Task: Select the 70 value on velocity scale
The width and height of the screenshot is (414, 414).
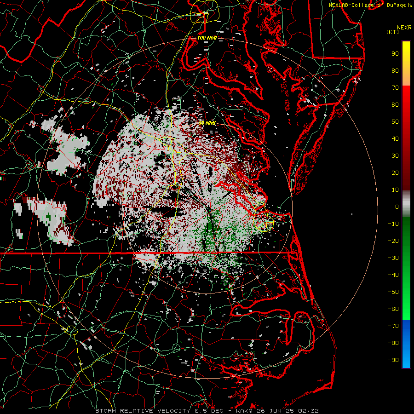Action: tap(395, 88)
